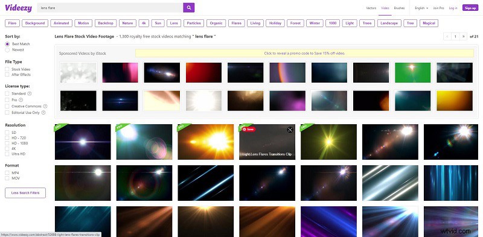Click the Landscape tag button
Screen dimensions: 483x237
click(x=389, y=23)
